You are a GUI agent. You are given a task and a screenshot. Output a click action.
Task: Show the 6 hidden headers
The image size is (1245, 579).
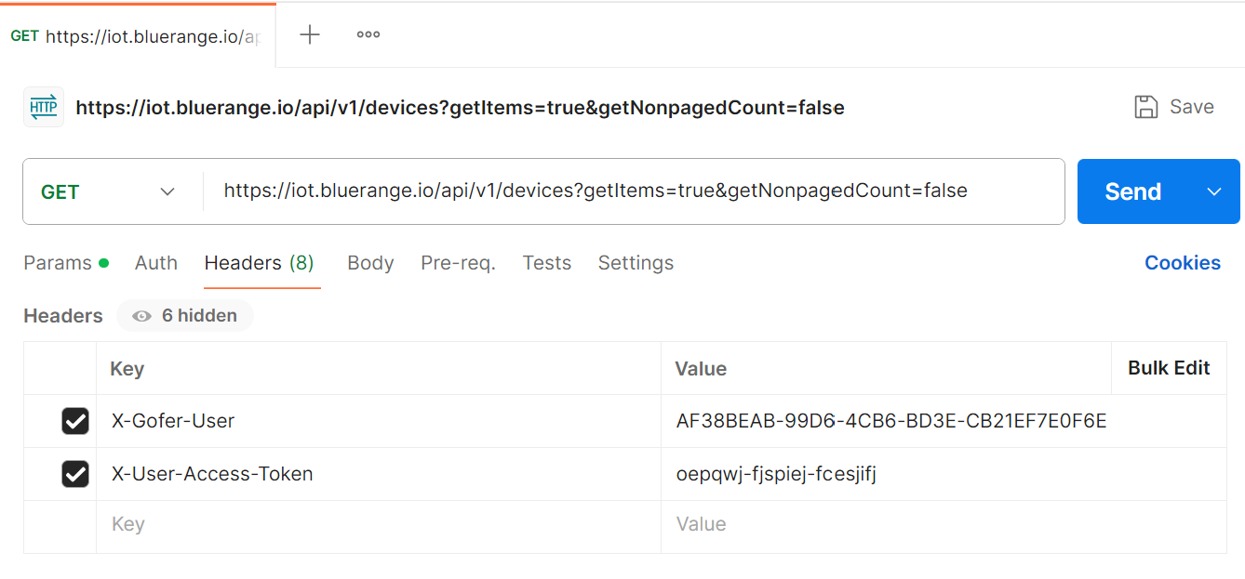185,316
